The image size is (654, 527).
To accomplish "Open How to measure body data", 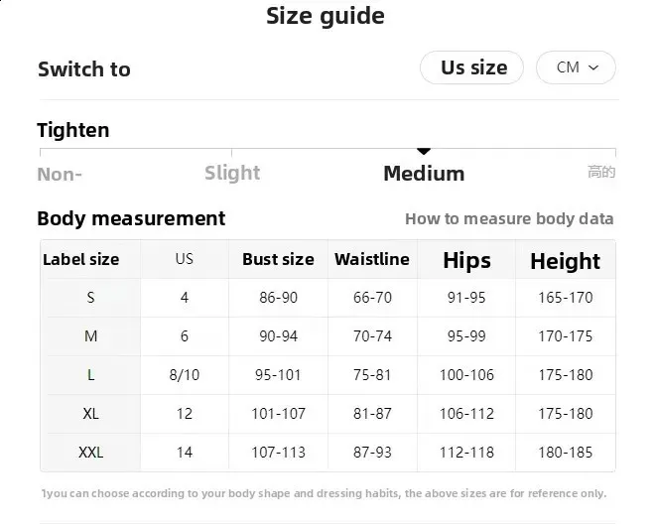I will click(x=509, y=219).
